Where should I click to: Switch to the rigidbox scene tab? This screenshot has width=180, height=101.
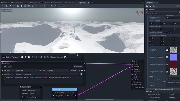(46, 3)
